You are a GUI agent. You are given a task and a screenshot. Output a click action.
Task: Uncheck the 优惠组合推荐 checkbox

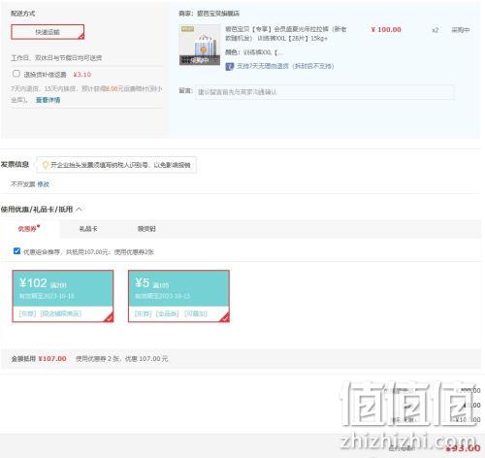pos(16,251)
